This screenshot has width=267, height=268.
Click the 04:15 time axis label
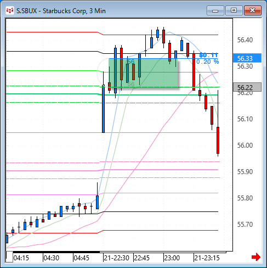point(21,258)
